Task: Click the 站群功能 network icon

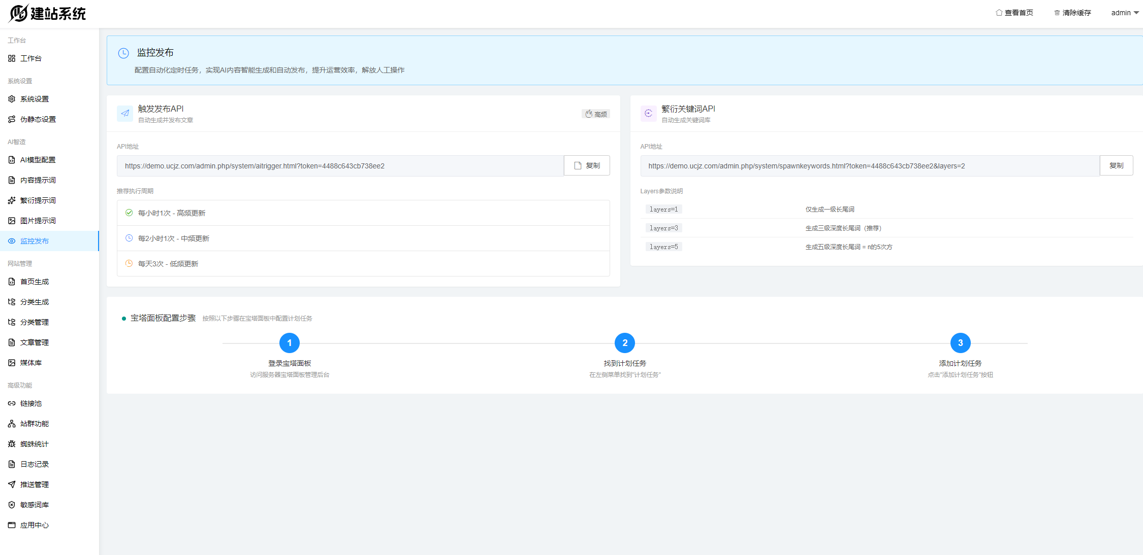Action: 12,424
